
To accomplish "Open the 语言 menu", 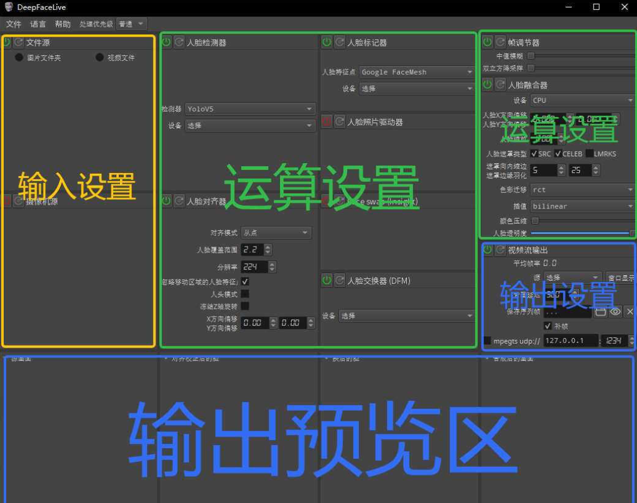I will (x=37, y=24).
